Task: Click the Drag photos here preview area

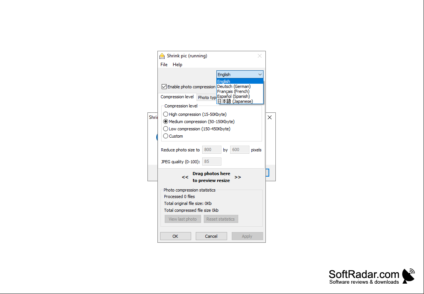Action: click(x=211, y=177)
